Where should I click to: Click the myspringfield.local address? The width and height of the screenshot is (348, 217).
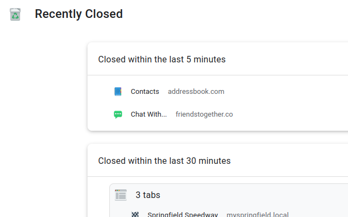click(x=257, y=214)
